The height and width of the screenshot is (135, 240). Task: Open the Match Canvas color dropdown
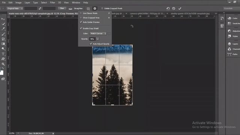click(x=98, y=33)
